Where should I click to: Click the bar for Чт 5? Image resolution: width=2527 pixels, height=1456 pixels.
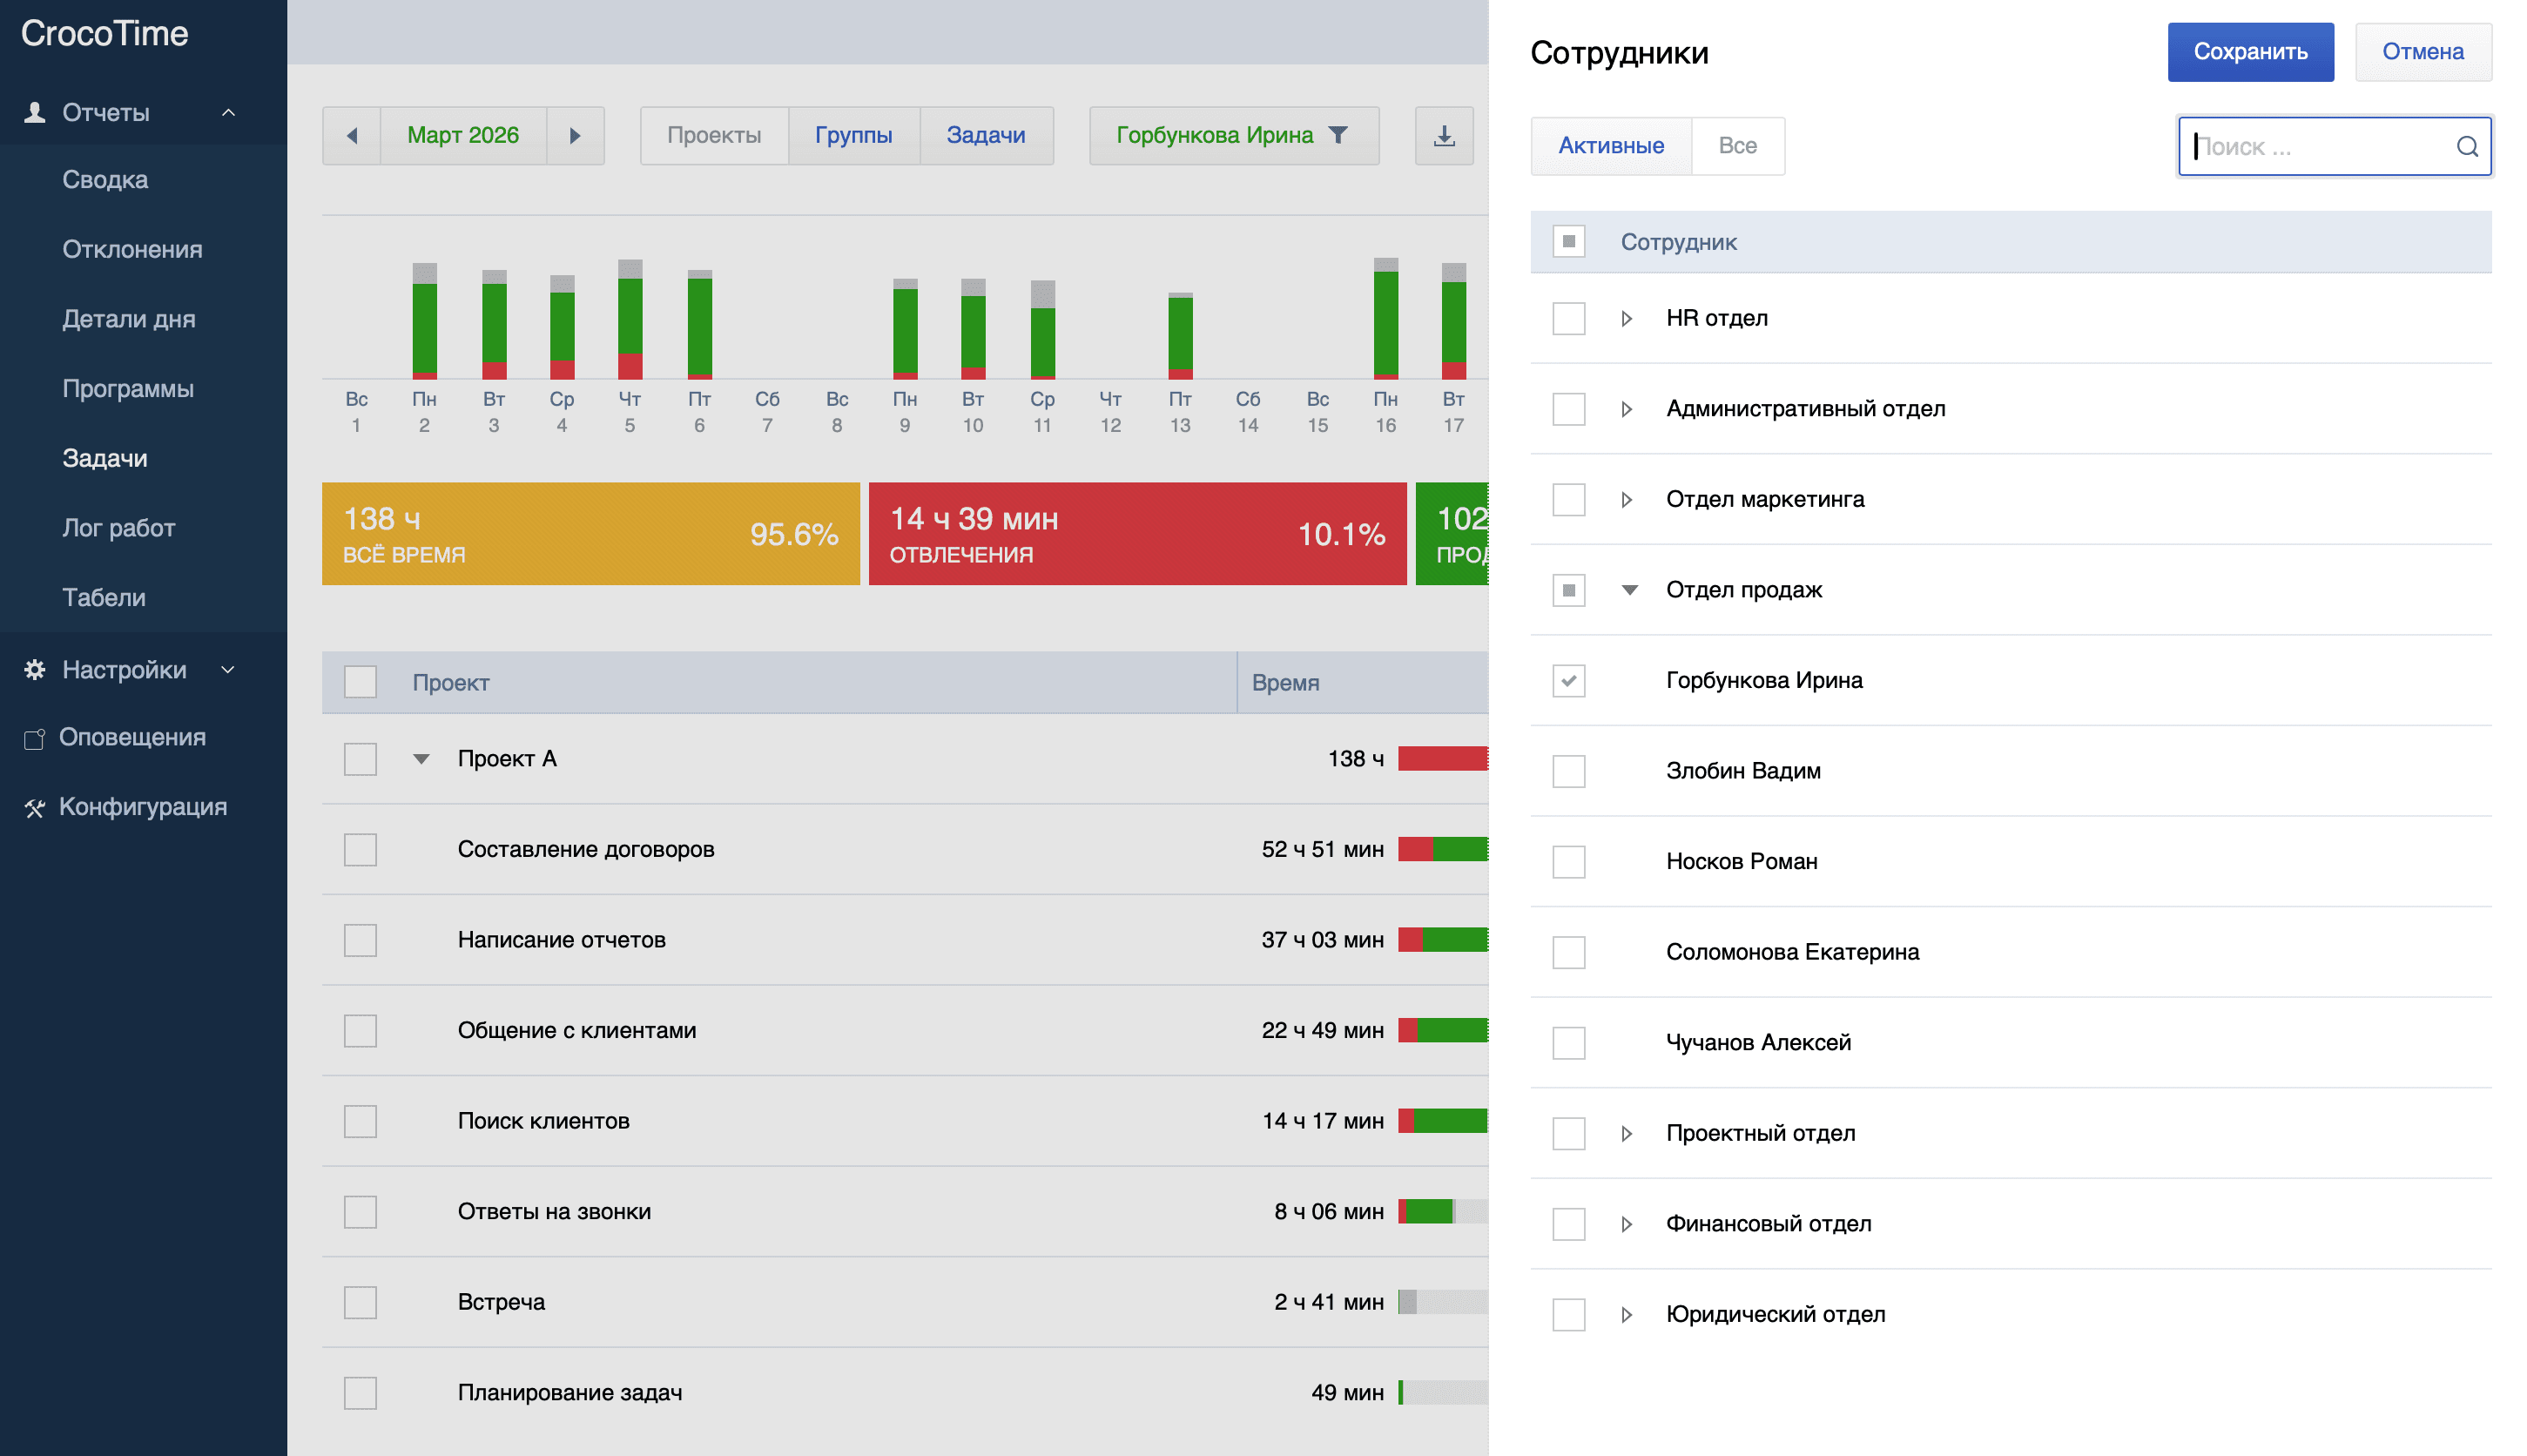(x=630, y=319)
